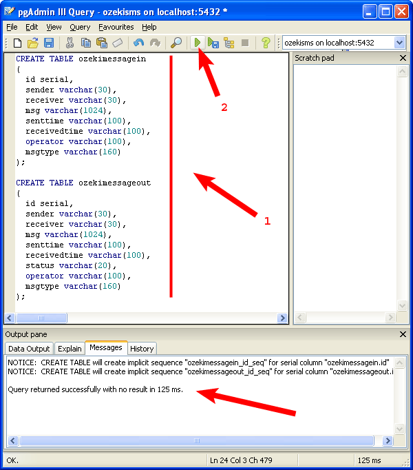Click the pgAdmin title bar app icon

click(10, 12)
